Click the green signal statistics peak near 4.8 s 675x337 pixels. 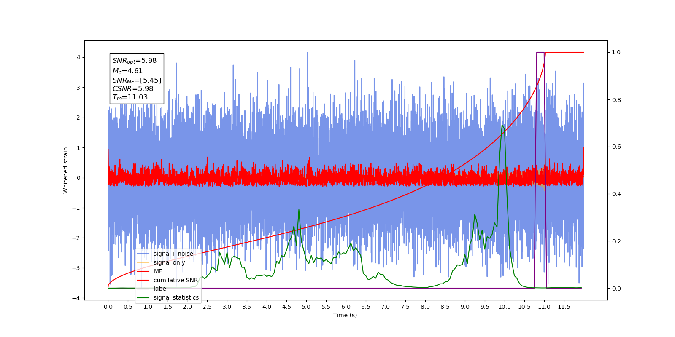coord(299,210)
